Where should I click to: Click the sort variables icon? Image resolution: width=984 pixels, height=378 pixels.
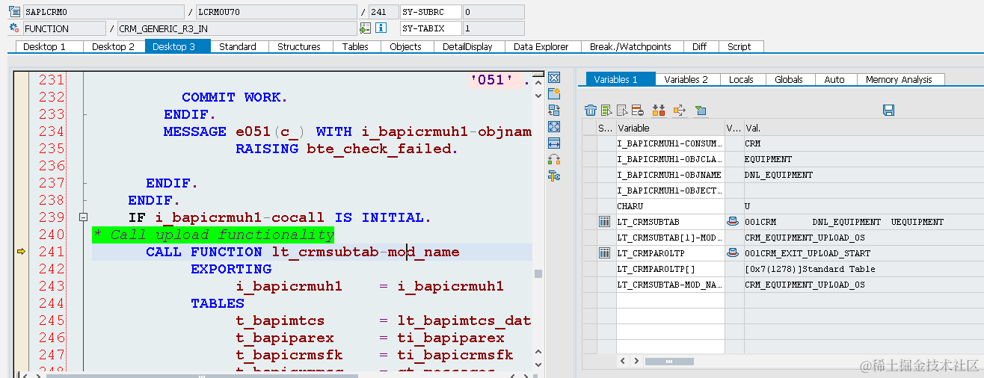pos(659,111)
